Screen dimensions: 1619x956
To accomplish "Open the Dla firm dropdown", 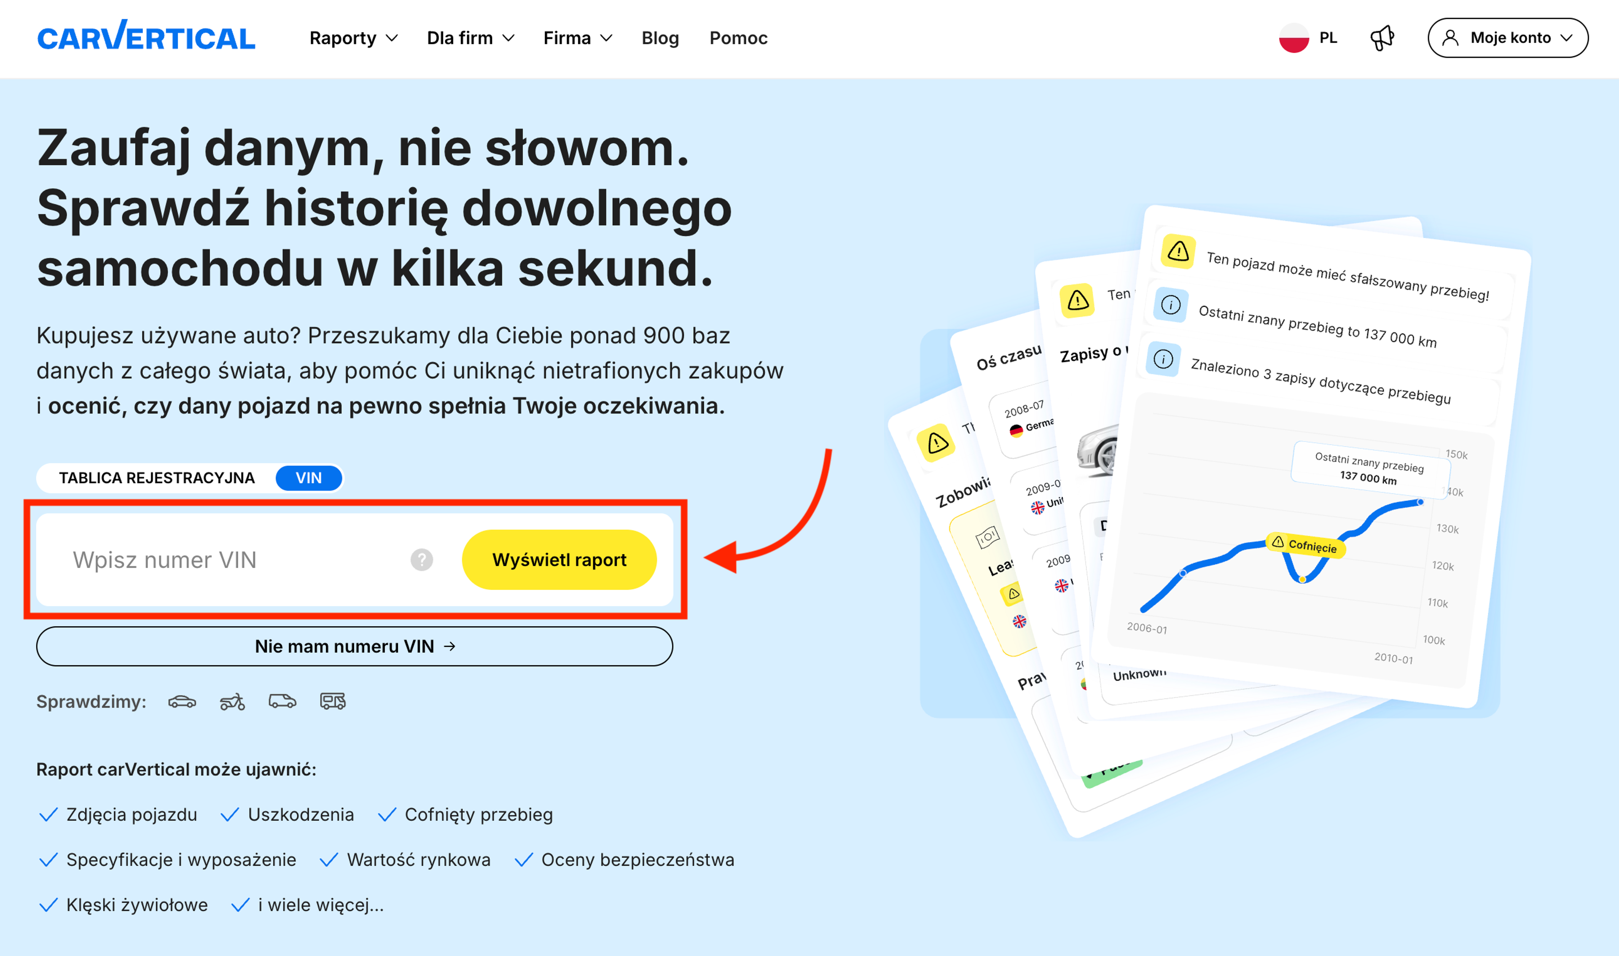I will (x=470, y=38).
